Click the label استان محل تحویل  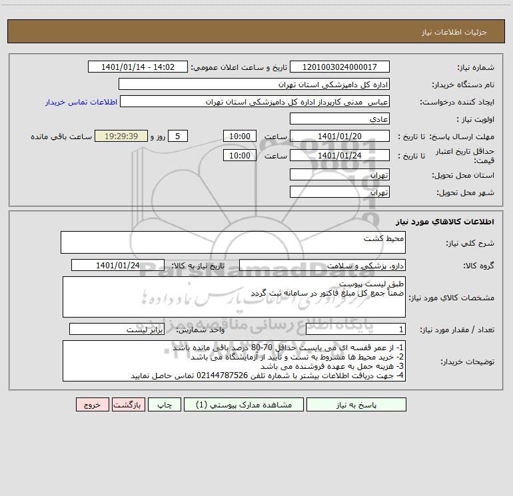click(x=463, y=176)
